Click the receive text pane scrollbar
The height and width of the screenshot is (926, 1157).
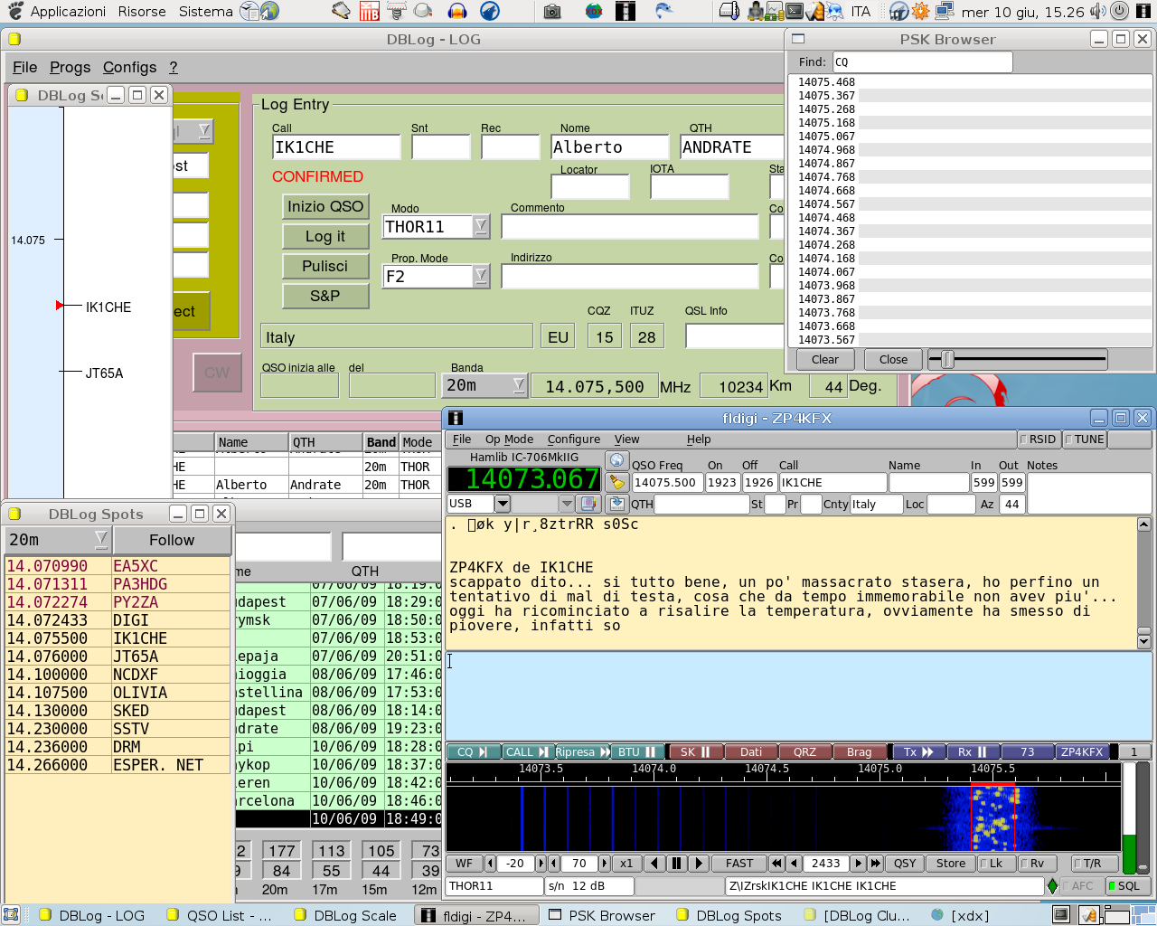[1143, 583]
